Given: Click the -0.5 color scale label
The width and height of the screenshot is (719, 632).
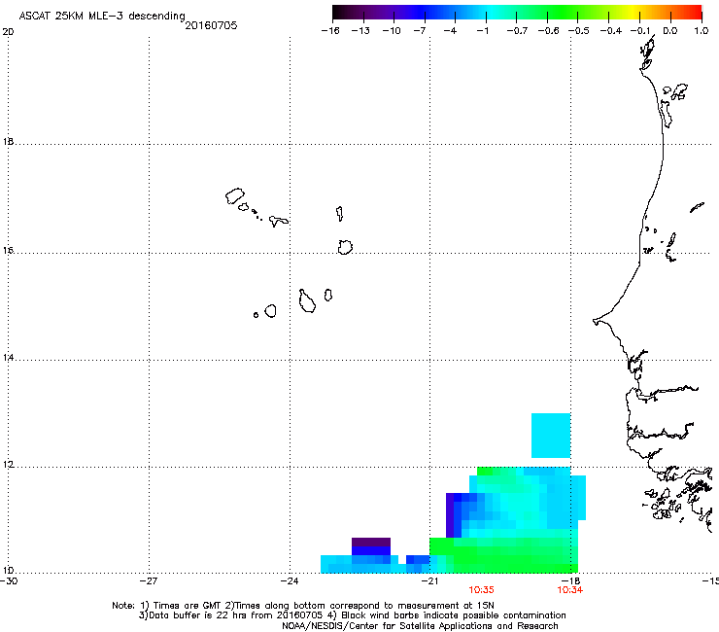Looking at the screenshot, I should point(579,31).
